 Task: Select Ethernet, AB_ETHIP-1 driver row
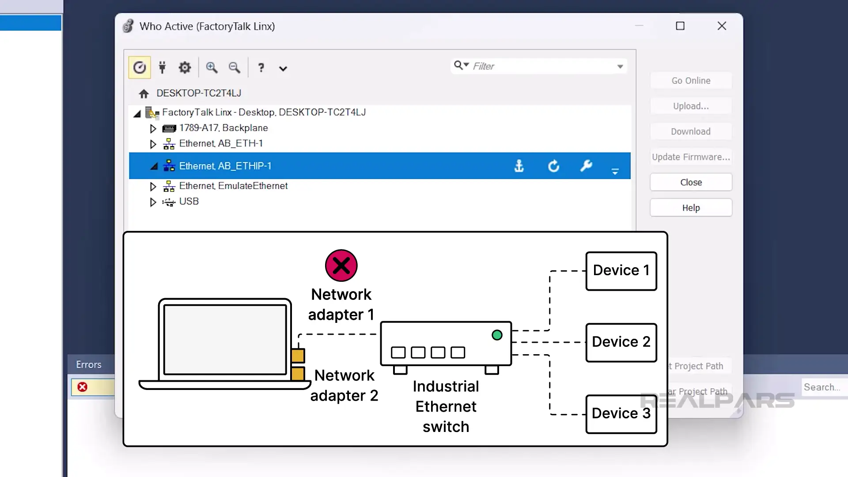coord(380,166)
